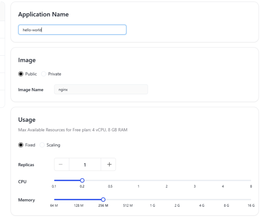The width and height of the screenshot is (265, 220).
Task: Set CPU slider to 0.5 mark
Action: click(x=110, y=180)
